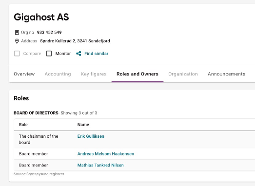Switch to the Announcements tab

pos(226,74)
